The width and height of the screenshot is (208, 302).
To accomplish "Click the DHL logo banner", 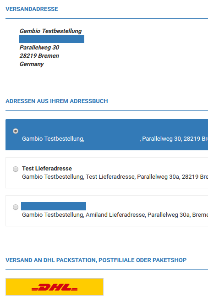I will coord(55,287).
